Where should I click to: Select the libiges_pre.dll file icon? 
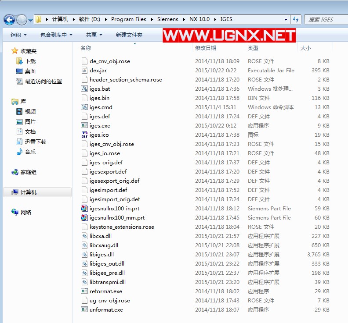point(84,273)
